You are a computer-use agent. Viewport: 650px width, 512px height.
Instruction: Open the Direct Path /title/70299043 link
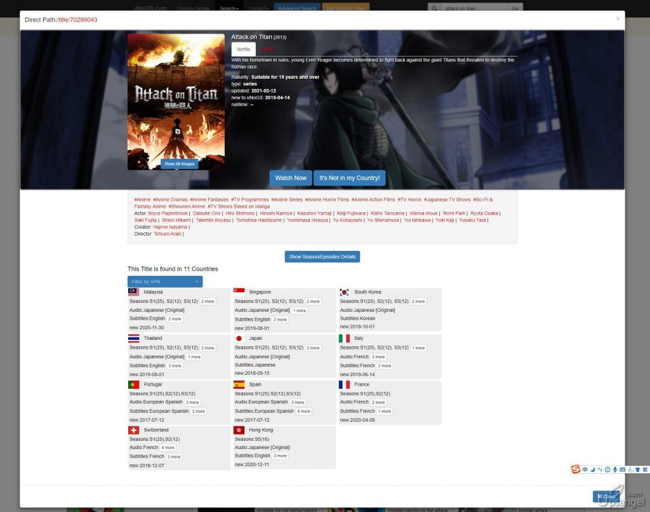tap(77, 20)
